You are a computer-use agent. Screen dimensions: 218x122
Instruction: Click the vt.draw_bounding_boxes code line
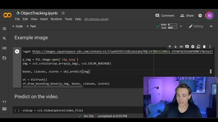tap(66, 84)
